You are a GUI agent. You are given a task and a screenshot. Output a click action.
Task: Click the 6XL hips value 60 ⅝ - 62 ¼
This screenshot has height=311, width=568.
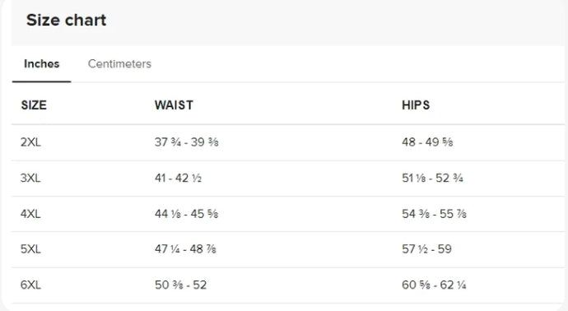434,285
